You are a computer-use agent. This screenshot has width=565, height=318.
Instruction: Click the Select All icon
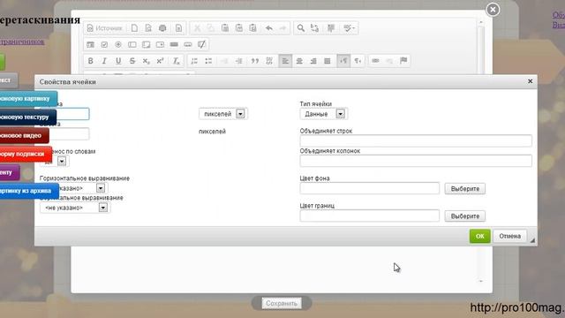point(331,28)
